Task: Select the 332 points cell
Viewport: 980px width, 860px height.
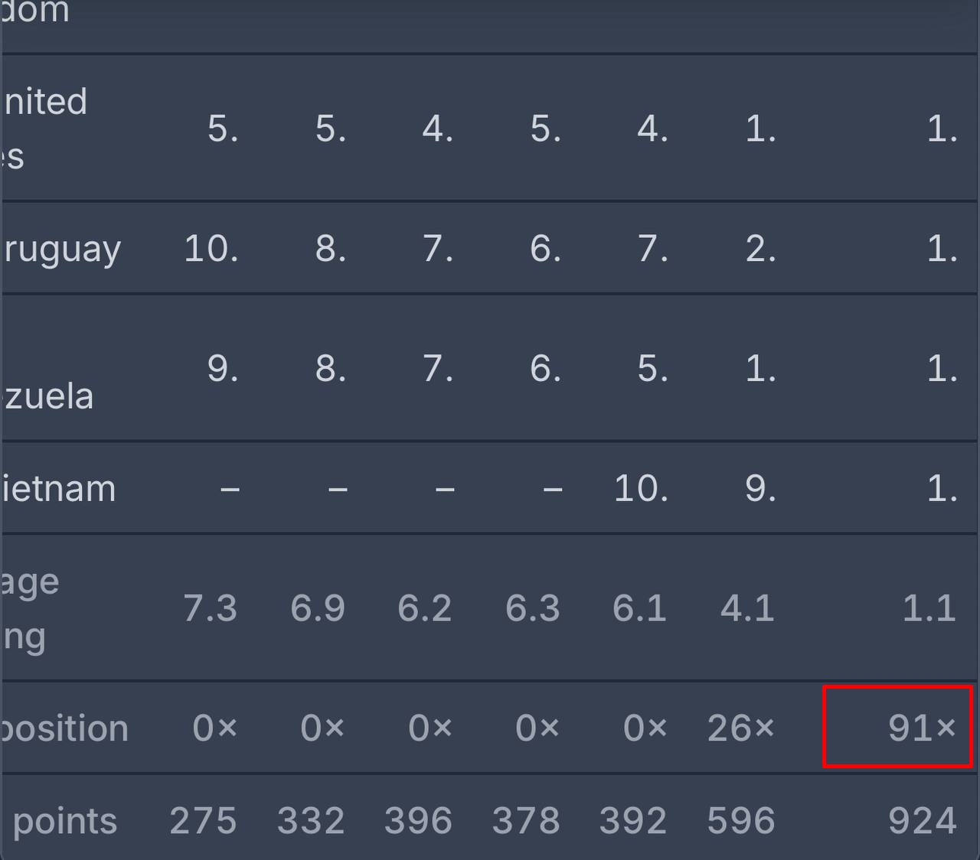Action: (x=311, y=821)
